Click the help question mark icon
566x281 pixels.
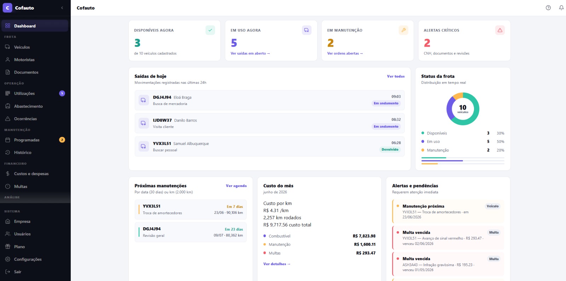(548, 8)
